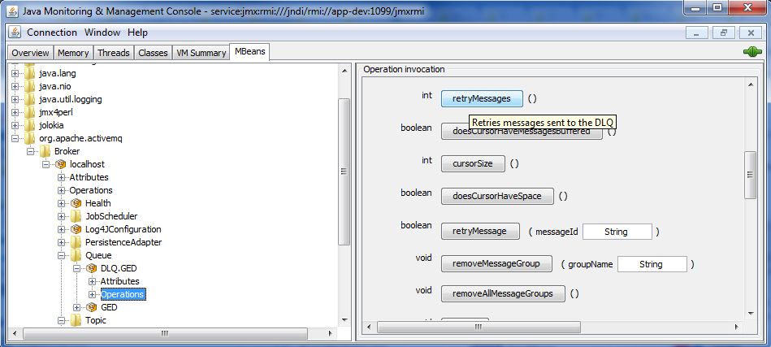Expand the GED queue node
The height and width of the screenshot is (347, 771).
77,307
